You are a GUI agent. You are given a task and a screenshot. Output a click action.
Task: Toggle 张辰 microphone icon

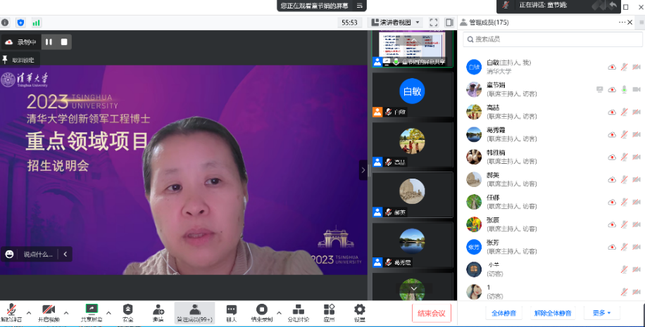tap(624, 225)
